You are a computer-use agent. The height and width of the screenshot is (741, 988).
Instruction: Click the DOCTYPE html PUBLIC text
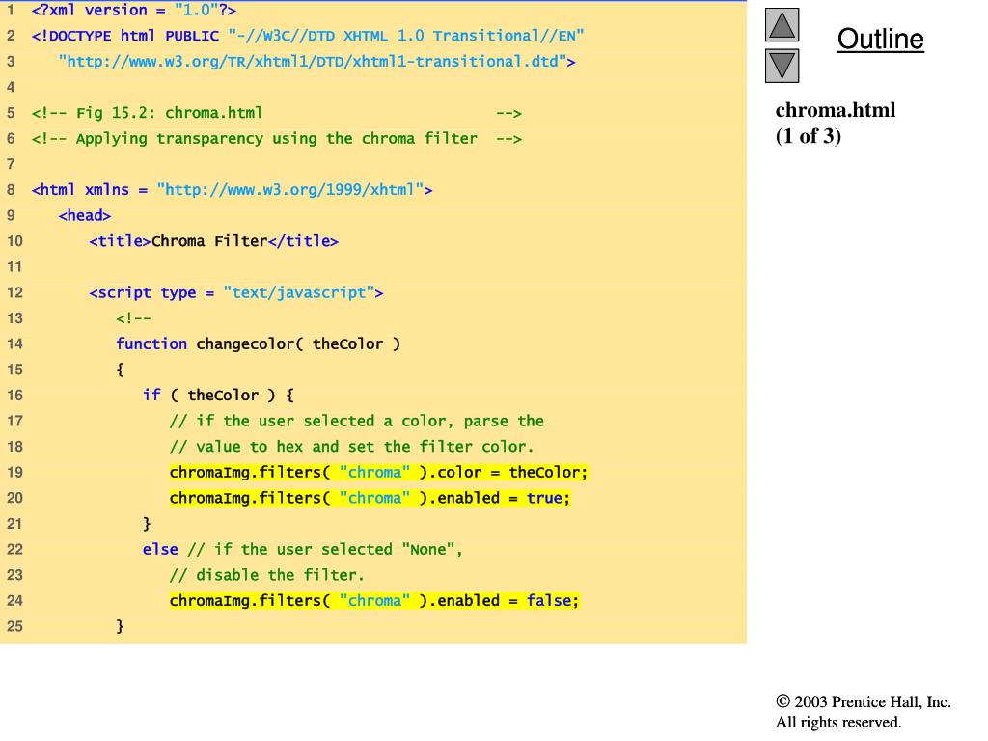[125, 36]
